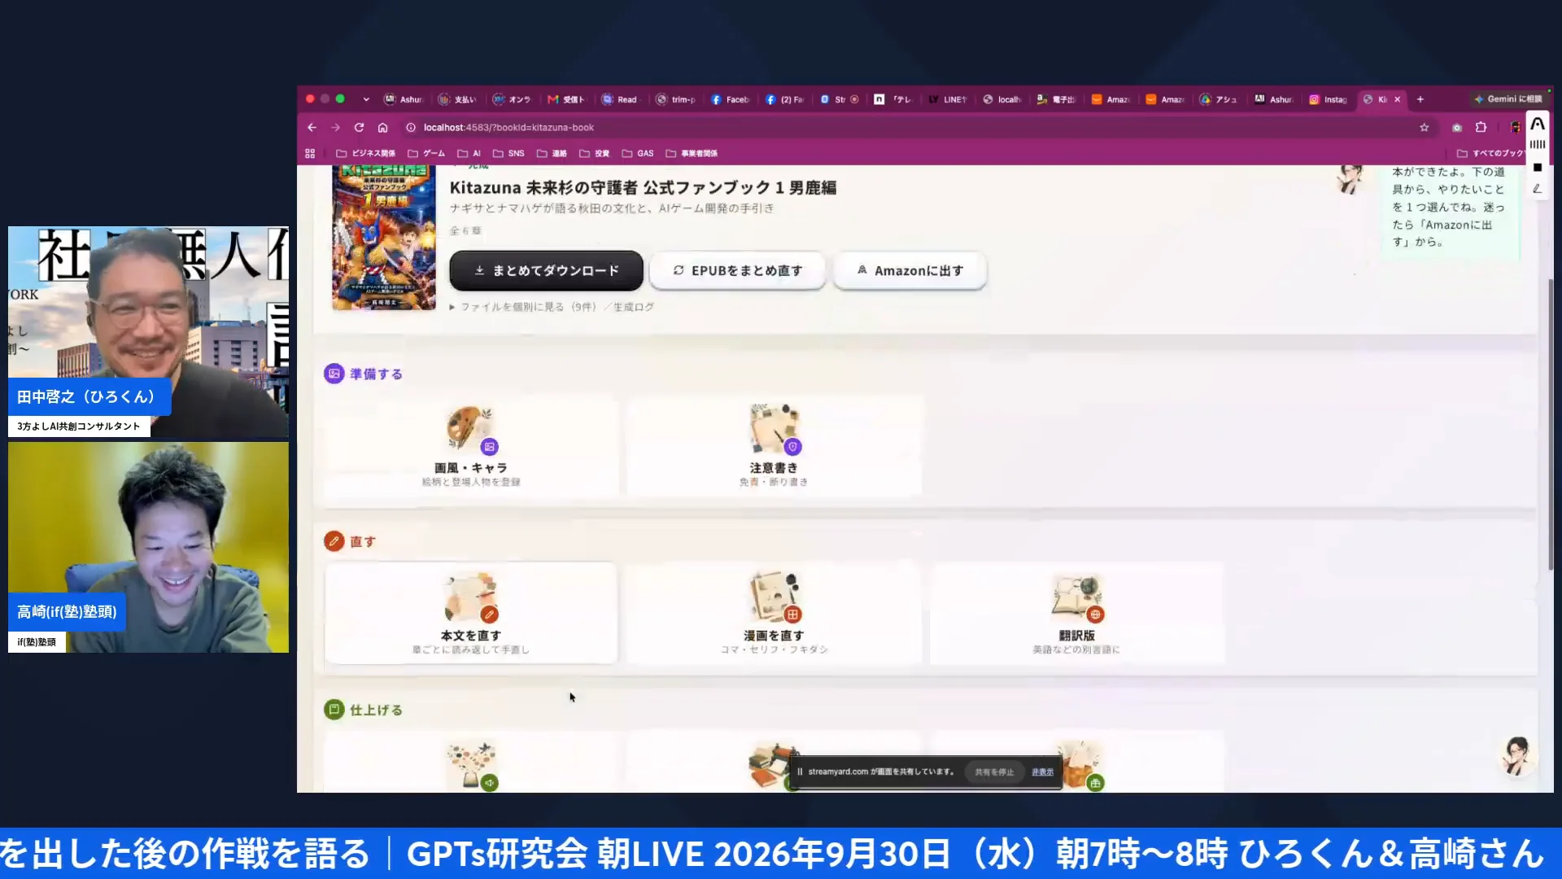This screenshot has height=879, width=1562.
Task: Go forward in browser history
Action: coord(335,128)
